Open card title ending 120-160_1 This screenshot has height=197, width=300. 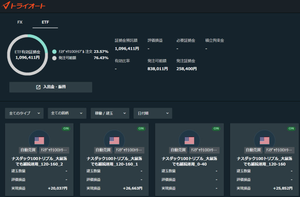(x=114, y=161)
